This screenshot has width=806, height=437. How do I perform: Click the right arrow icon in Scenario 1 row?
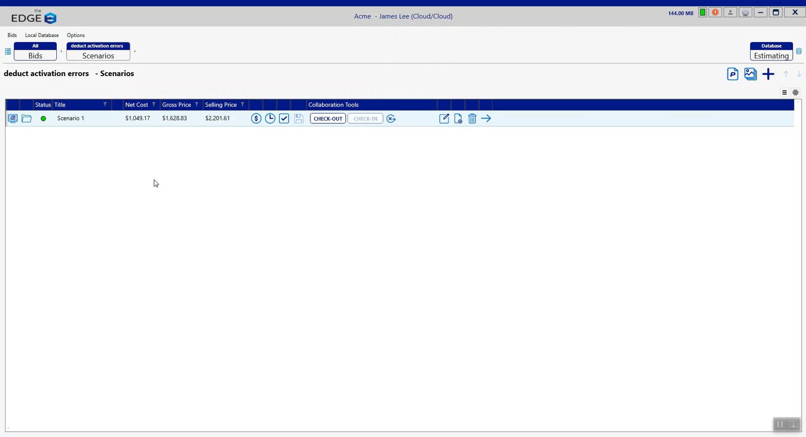(486, 119)
